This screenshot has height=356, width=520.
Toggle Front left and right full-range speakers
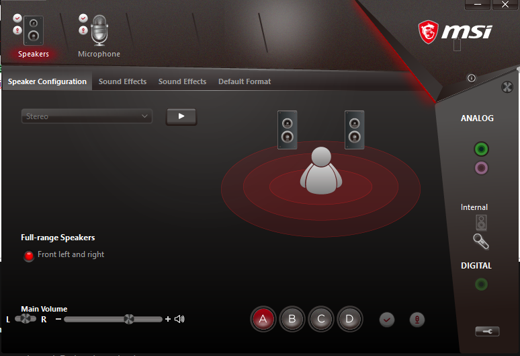(x=29, y=256)
